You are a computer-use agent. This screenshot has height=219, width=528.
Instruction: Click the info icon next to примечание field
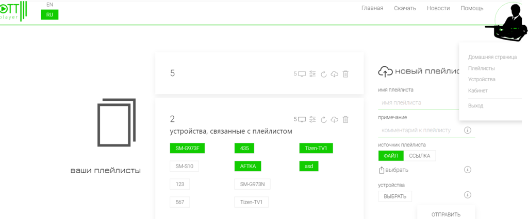coord(467,130)
